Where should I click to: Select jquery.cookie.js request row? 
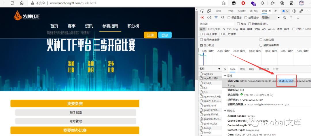(210, 96)
